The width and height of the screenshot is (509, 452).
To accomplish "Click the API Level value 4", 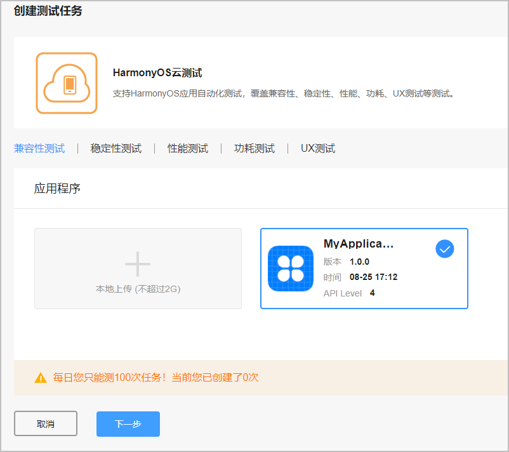I will 372,293.
